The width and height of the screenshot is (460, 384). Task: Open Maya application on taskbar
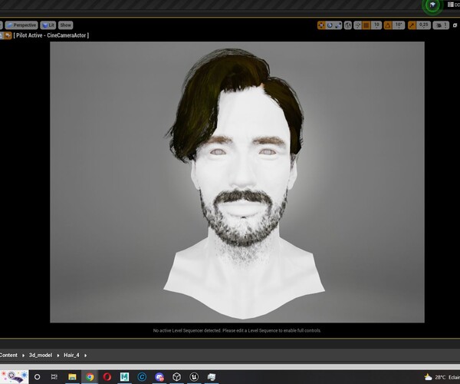coord(124,376)
